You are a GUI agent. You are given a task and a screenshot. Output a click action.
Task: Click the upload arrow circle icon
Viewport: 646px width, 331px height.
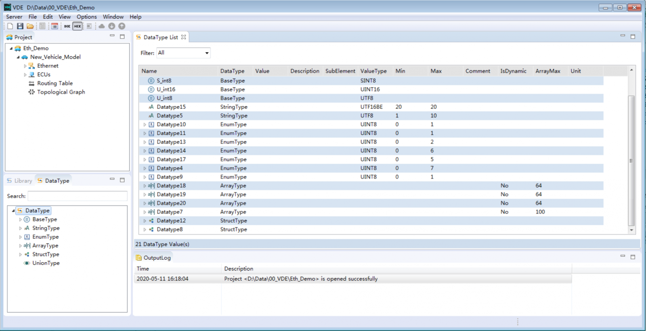coord(122,26)
